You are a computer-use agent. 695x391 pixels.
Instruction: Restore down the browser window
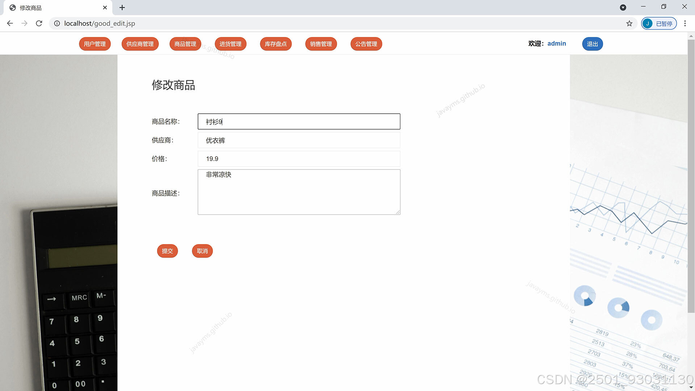click(664, 7)
